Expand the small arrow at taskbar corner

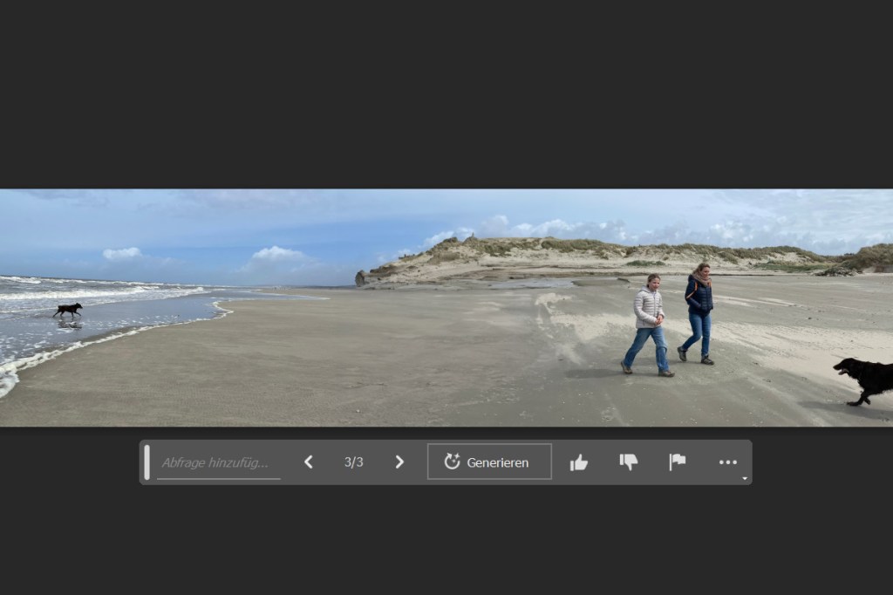745,479
